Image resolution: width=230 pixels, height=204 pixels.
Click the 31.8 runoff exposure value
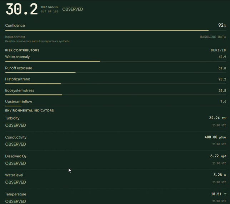tap(222, 68)
